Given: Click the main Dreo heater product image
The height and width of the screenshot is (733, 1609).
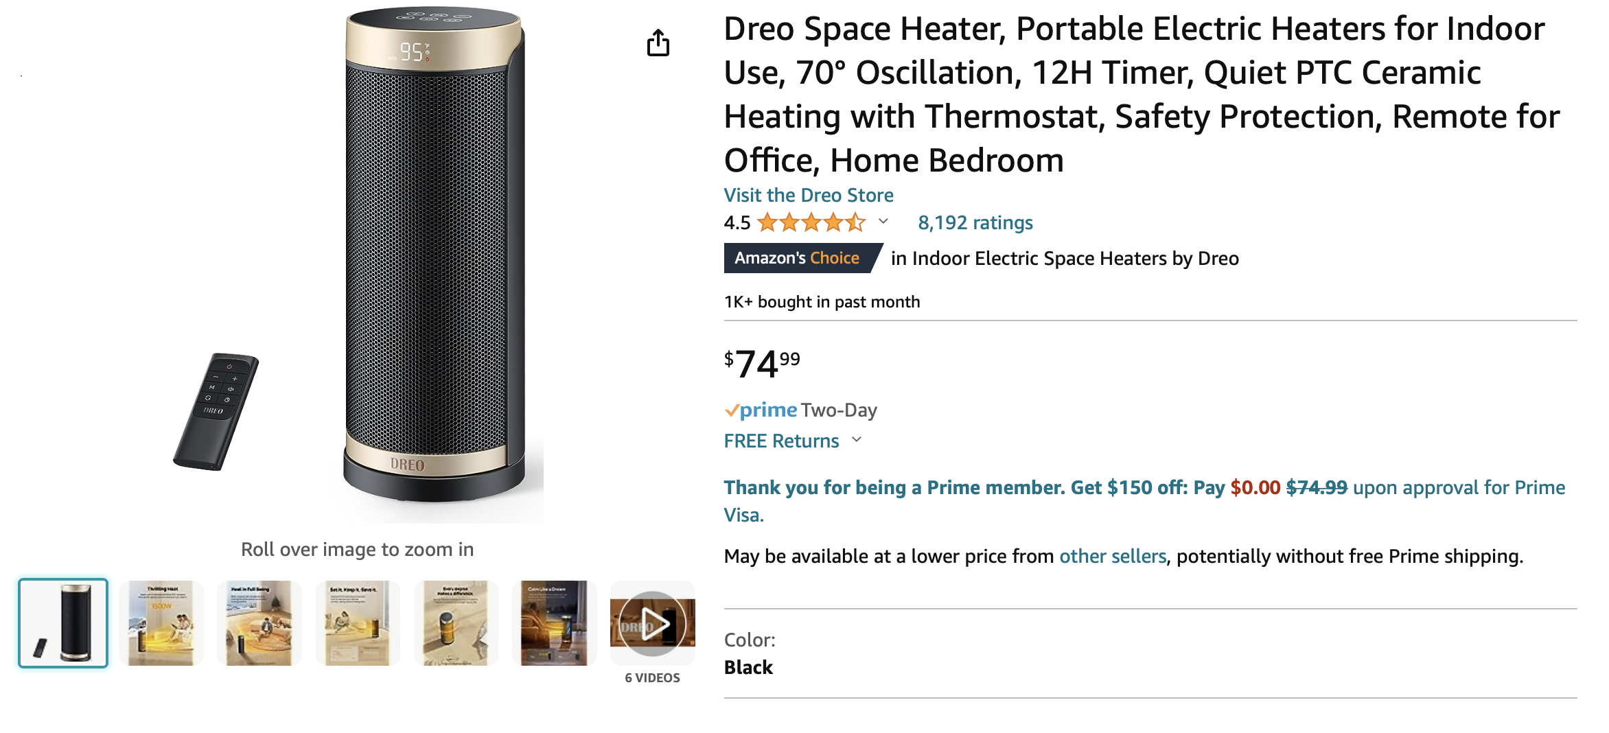Looking at the screenshot, I should click(x=432, y=254).
